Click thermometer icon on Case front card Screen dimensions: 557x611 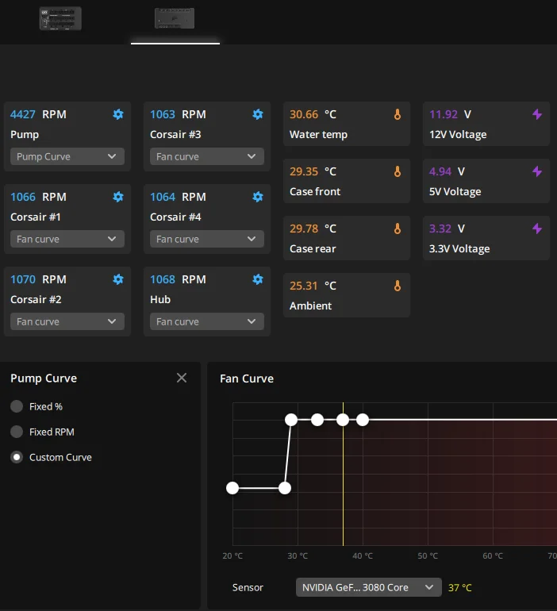pos(398,171)
